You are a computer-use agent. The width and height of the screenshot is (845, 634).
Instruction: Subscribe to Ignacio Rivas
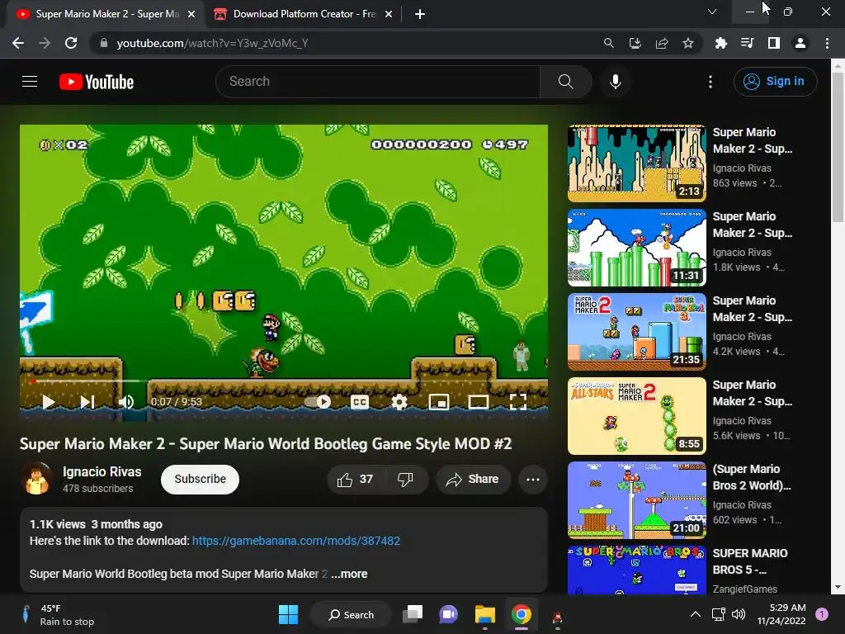200,480
